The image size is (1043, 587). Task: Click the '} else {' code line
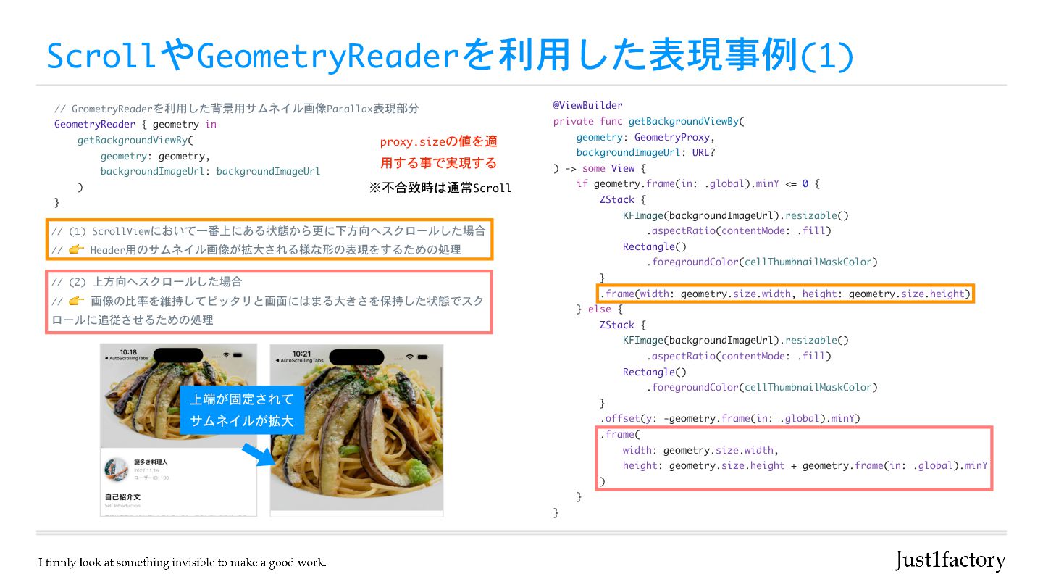[599, 309]
